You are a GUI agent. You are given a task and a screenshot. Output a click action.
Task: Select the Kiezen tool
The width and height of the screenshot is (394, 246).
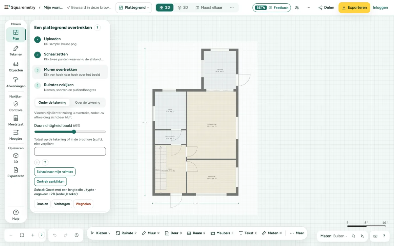point(100,233)
